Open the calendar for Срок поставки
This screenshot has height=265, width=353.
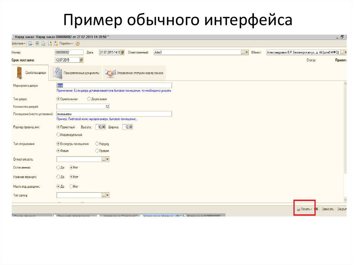(x=81, y=60)
